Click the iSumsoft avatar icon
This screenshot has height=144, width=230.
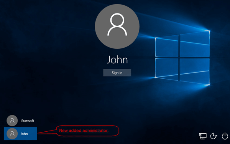tap(12, 121)
